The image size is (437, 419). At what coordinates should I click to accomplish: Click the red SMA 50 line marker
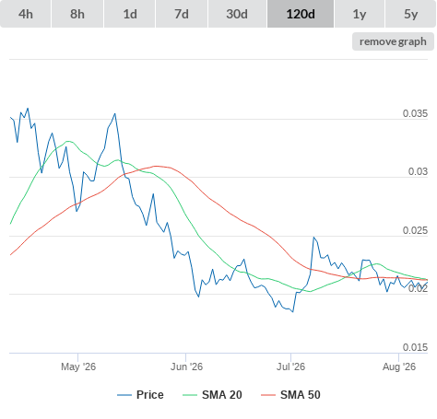pyautogui.click(x=268, y=395)
